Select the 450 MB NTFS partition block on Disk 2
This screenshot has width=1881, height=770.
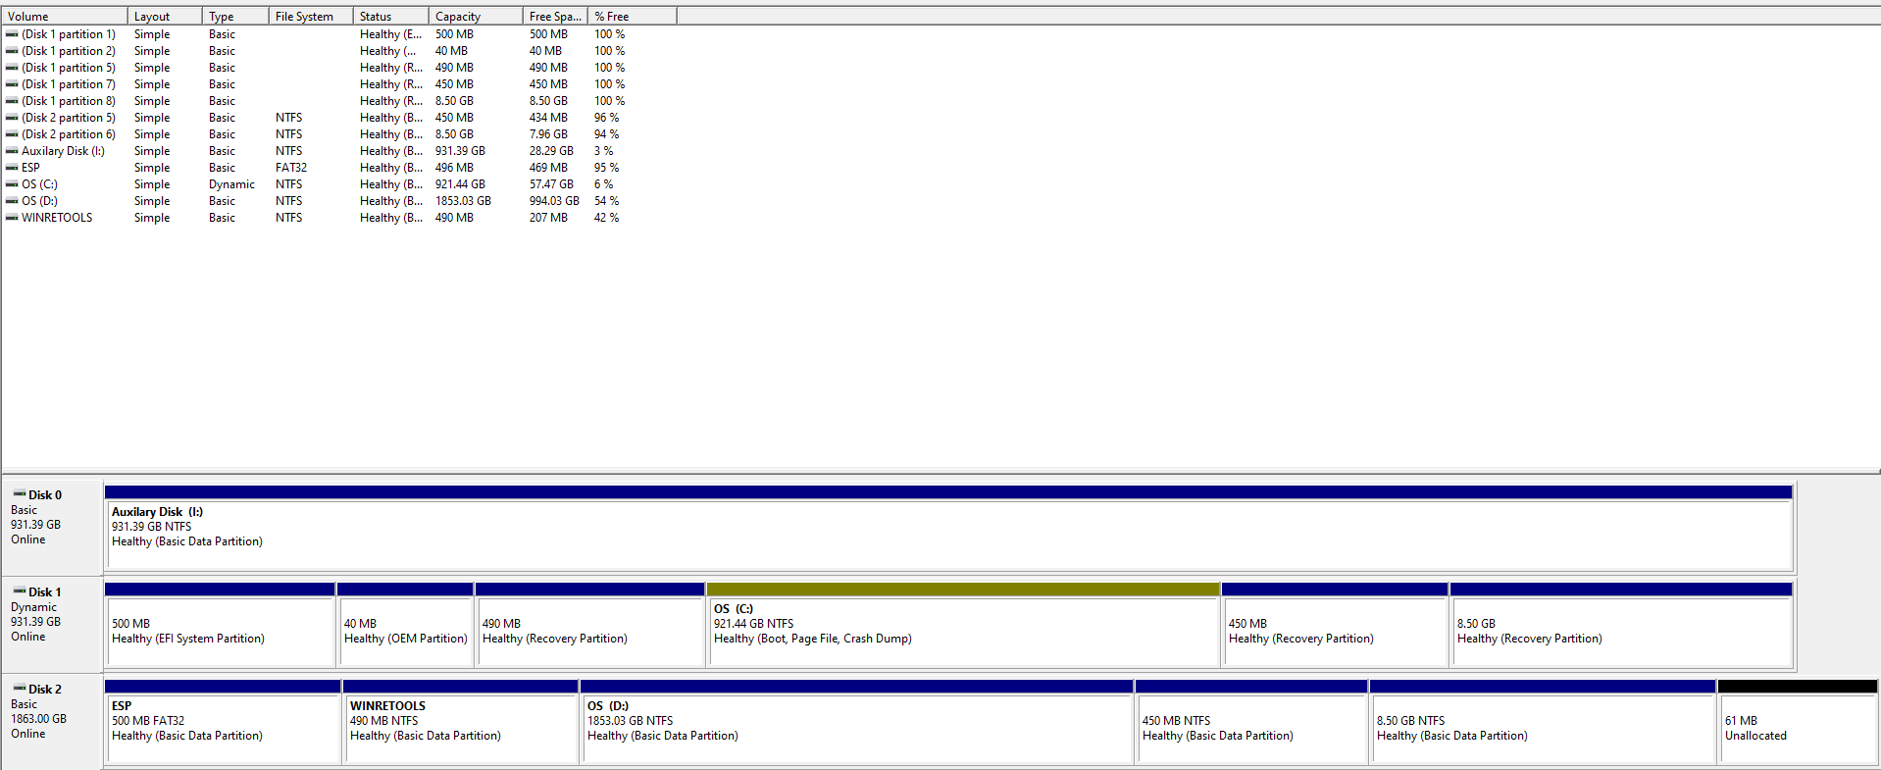coord(1251,722)
